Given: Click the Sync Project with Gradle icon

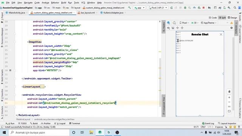Looking at the screenshot, I should [220, 8].
